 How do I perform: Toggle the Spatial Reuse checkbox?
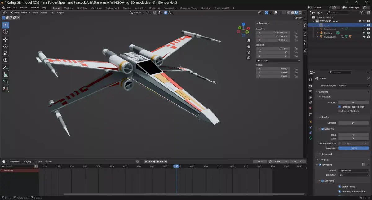click(x=339, y=187)
